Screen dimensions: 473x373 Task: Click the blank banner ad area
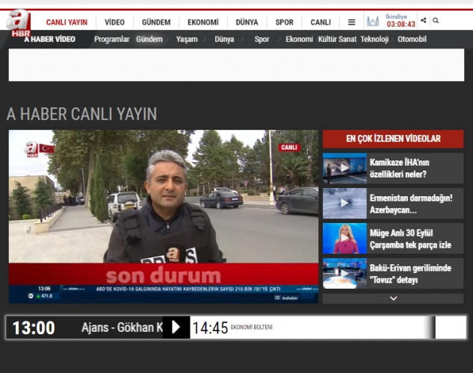point(236,65)
